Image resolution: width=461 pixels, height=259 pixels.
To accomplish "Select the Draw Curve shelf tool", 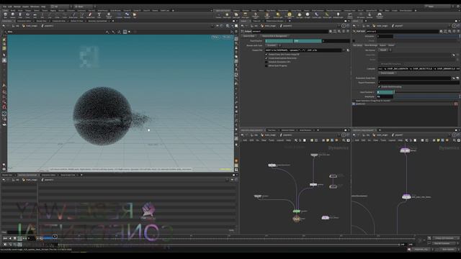I will point(73,15).
